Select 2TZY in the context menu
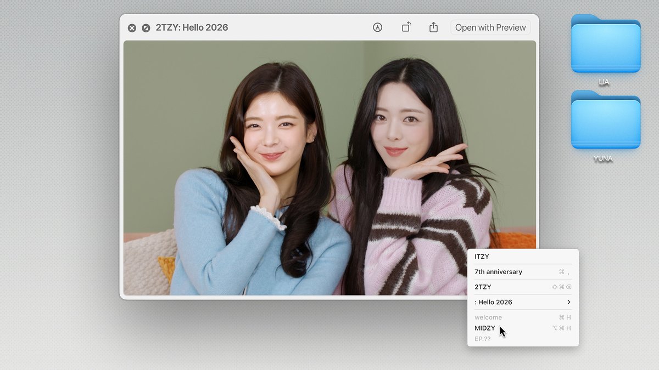 483,286
